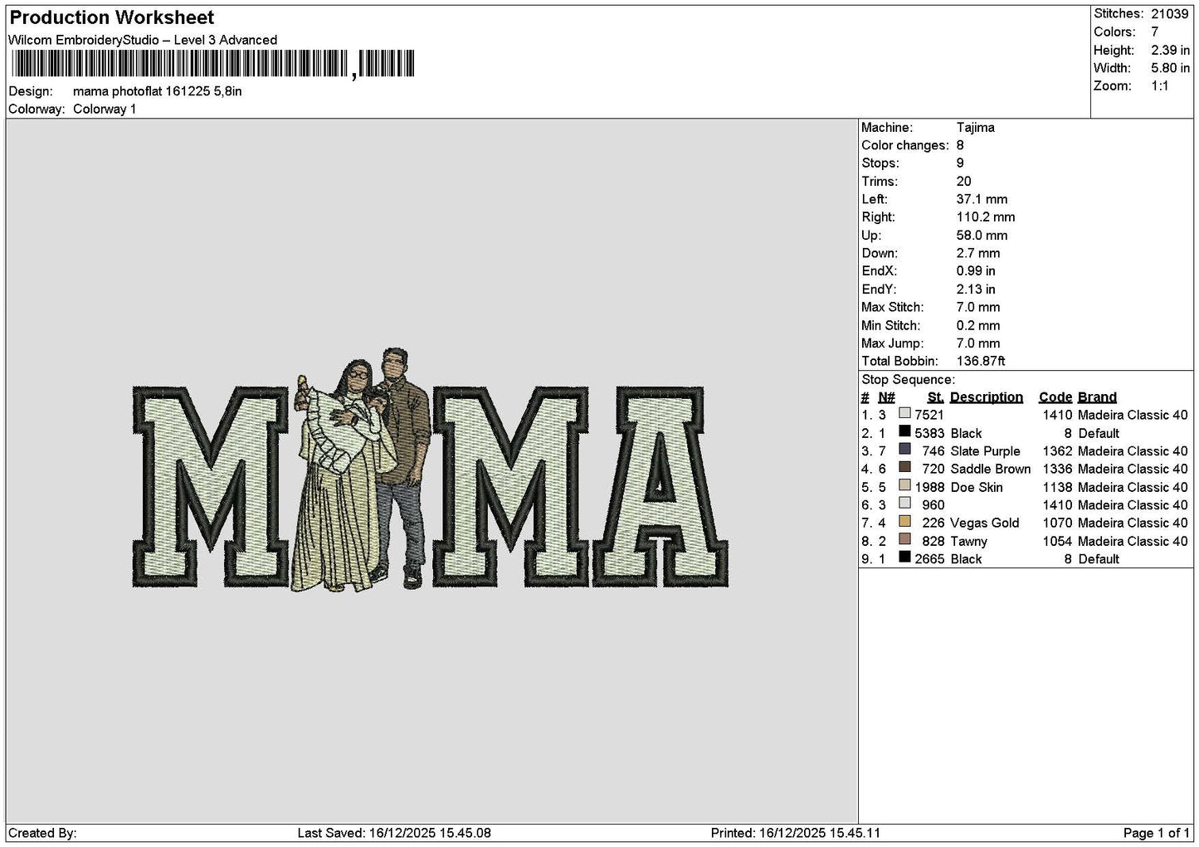Click thread code 1336 in the table

1058,470
